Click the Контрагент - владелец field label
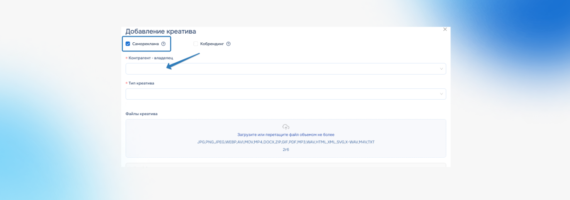 pyautogui.click(x=151, y=58)
